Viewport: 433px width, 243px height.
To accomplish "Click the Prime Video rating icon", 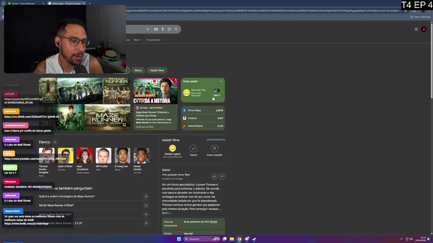I will (184, 110).
